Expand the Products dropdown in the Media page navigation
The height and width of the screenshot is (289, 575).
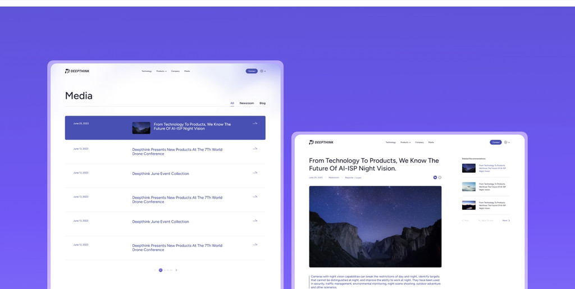click(161, 71)
